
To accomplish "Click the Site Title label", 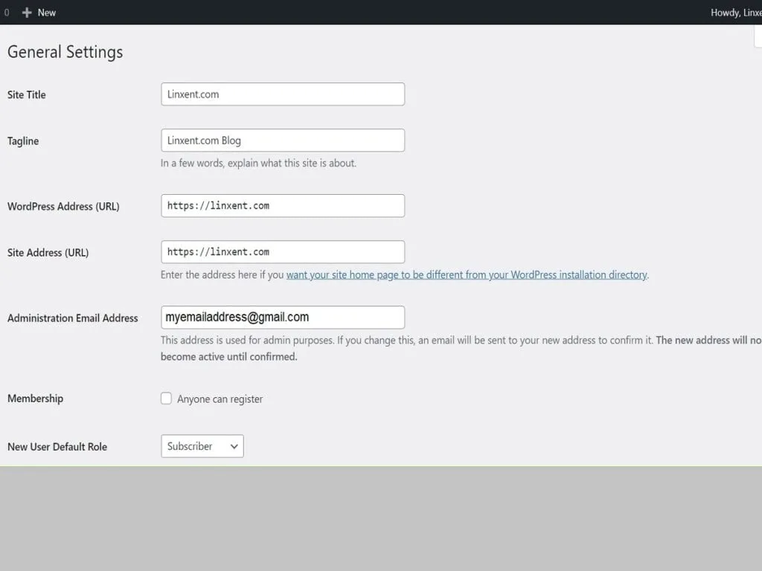I will coord(27,94).
